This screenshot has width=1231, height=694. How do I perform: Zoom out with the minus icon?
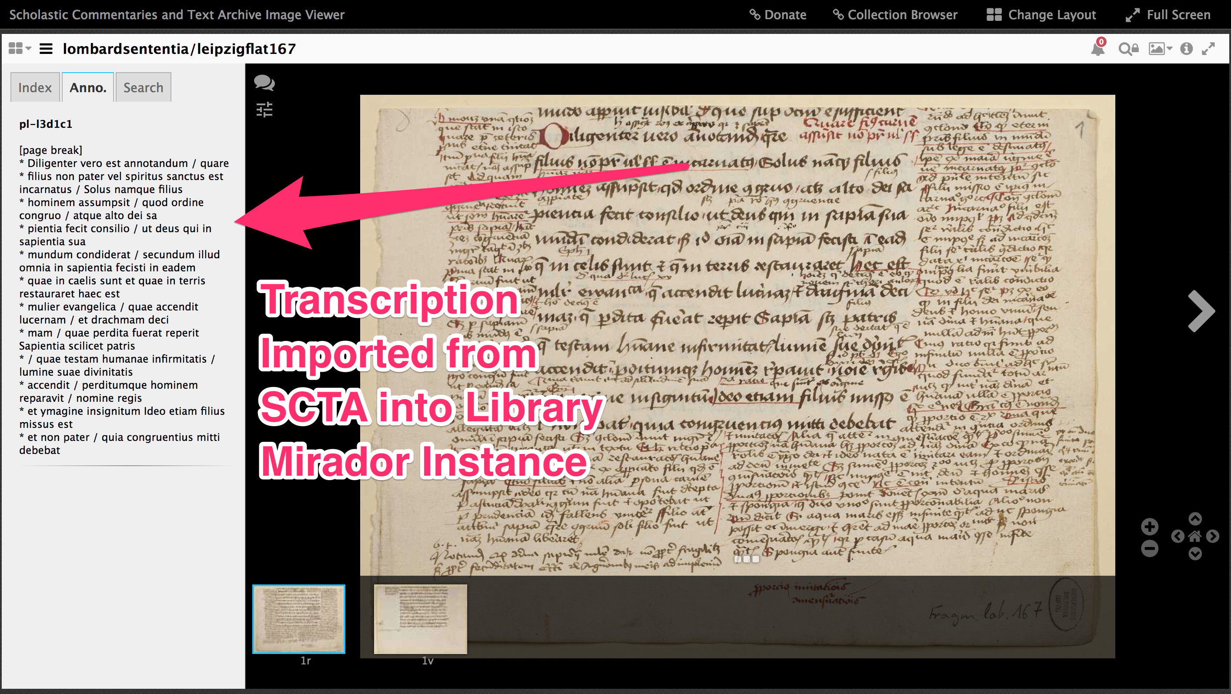pos(1150,548)
